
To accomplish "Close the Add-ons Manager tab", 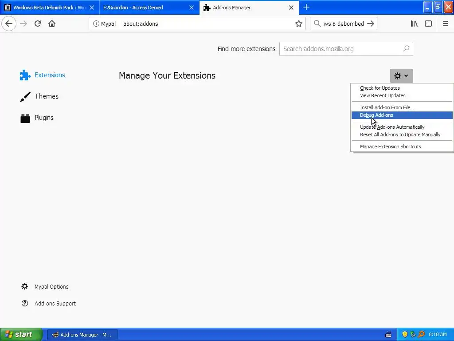I will tap(291, 8).
